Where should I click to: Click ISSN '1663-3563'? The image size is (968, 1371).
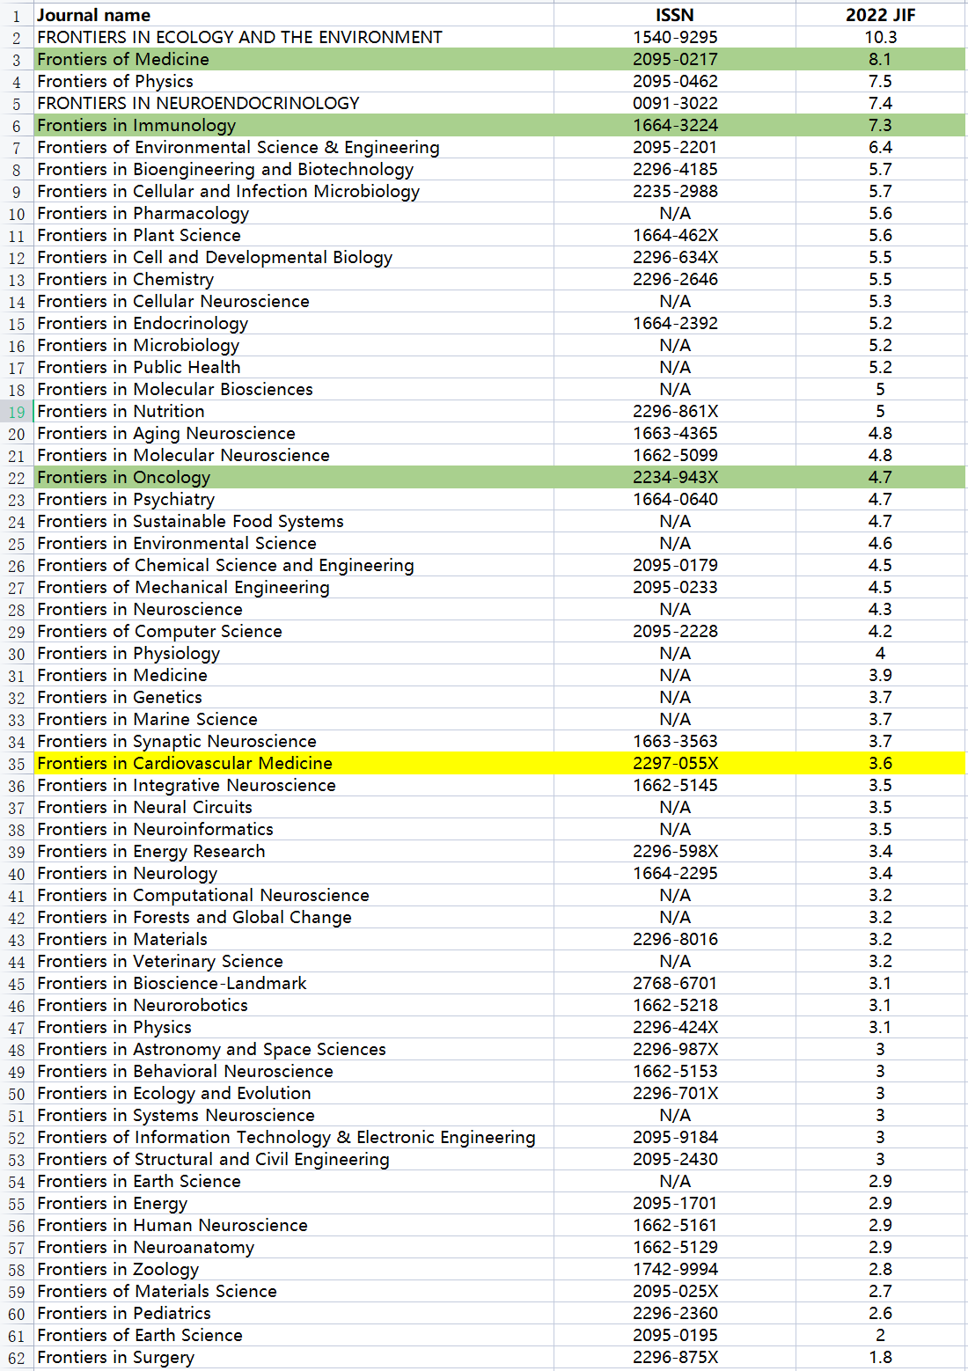[675, 741]
